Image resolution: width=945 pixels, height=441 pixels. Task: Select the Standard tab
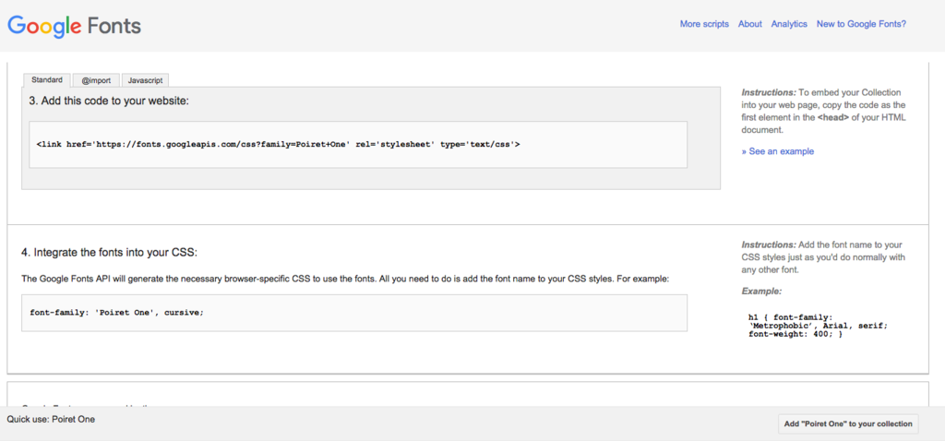[47, 80]
